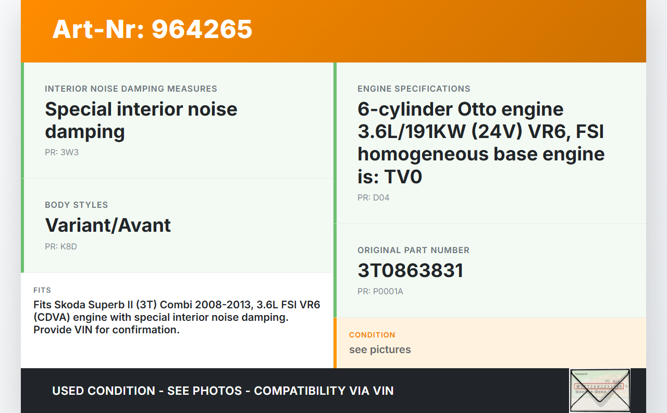
Task: Click the 'Provide VIN for confirmation' line
Action: (x=106, y=330)
